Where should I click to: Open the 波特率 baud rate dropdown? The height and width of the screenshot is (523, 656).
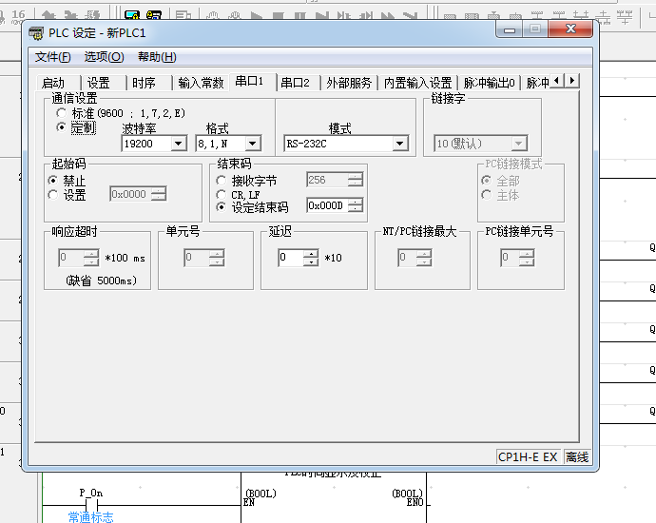click(x=178, y=144)
